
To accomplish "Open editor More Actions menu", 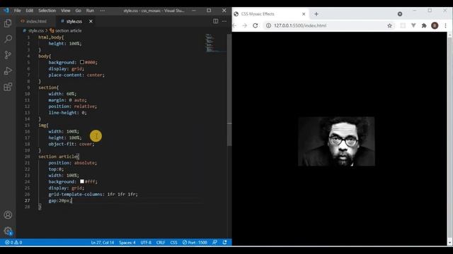I will [x=224, y=21].
